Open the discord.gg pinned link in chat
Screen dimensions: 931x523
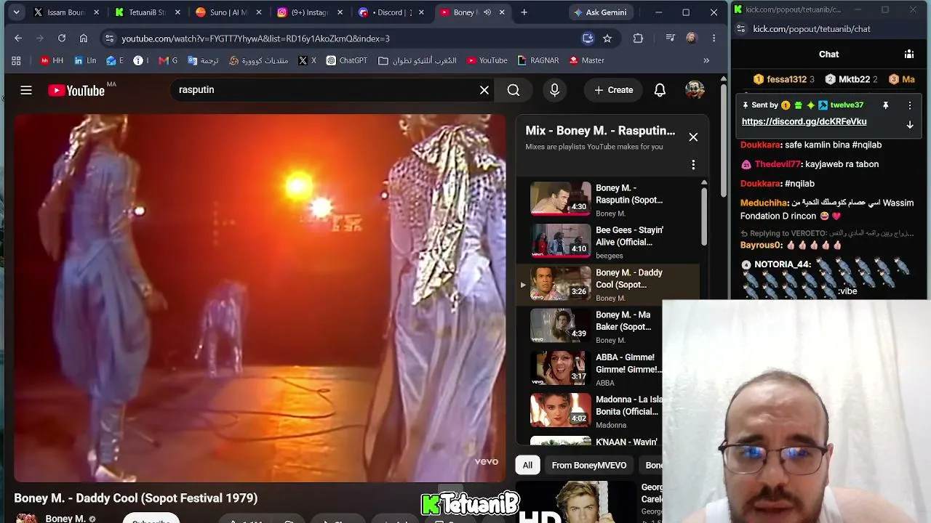pyautogui.click(x=804, y=122)
